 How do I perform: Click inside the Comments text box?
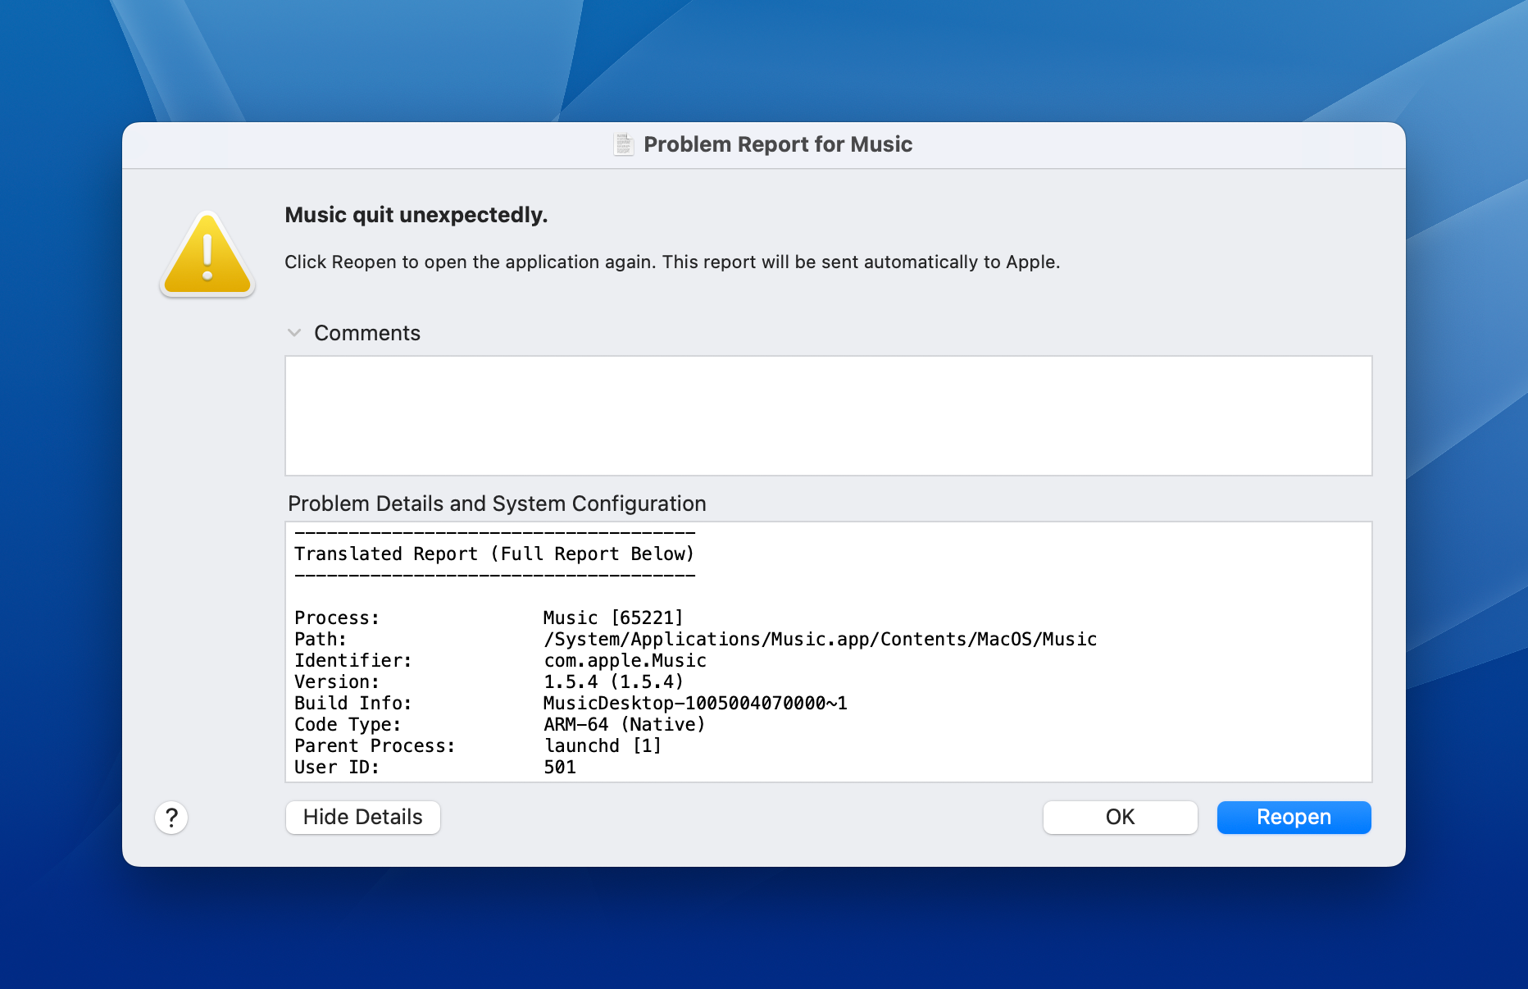click(x=828, y=416)
